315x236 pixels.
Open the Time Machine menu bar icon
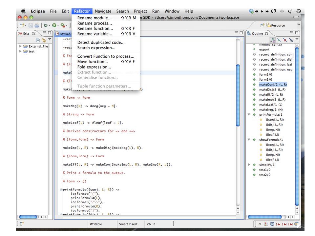pyautogui.click(x=299, y=11)
